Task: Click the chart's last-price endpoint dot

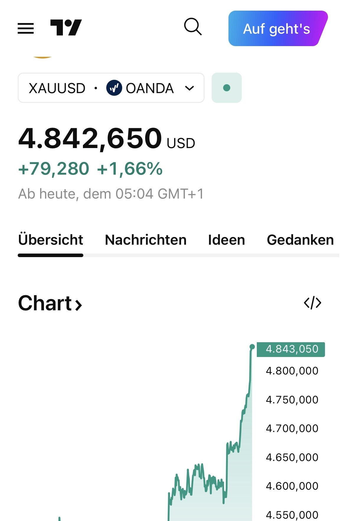Action: pyautogui.click(x=252, y=347)
